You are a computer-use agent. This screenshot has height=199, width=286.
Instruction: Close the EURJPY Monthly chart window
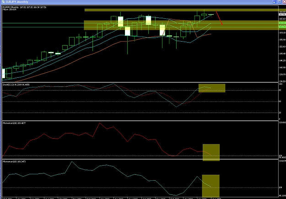tap(284, 2)
